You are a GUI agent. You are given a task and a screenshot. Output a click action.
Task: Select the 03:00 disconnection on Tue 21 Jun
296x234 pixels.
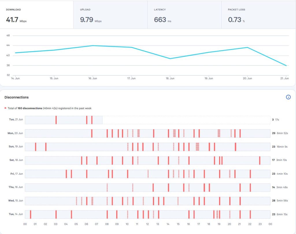[x=56, y=120]
